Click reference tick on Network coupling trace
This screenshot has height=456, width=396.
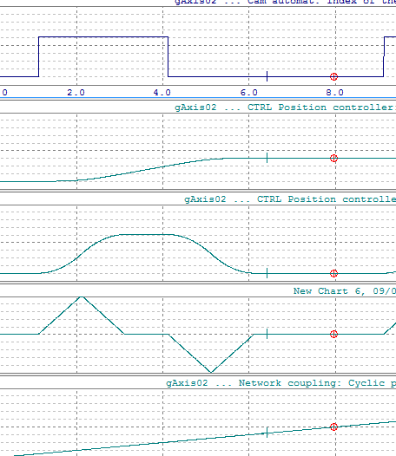click(x=267, y=433)
